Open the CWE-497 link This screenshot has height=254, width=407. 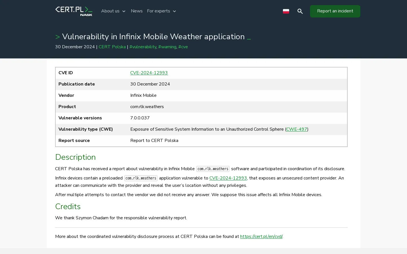[296, 129]
